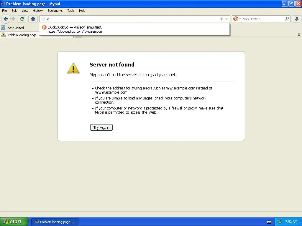Image resolution: width=302 pixels, height=226 pixels.
Task: Open the Most Visited bookmarks folder
Action: click(x=13, y=28)
